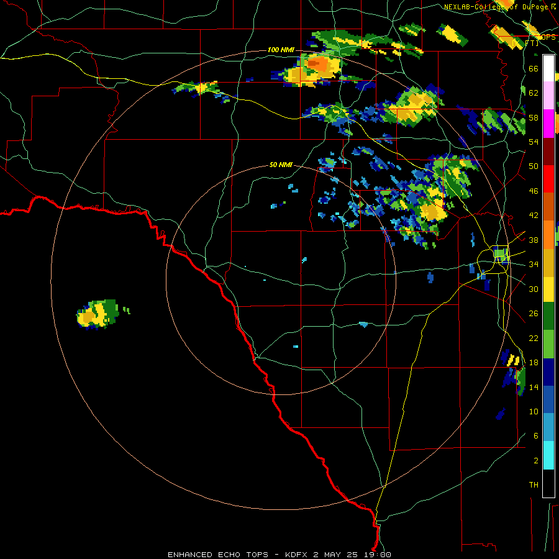Click the '14' legend value
Screen dimensions: 559x559
click(x=534, y=387)
